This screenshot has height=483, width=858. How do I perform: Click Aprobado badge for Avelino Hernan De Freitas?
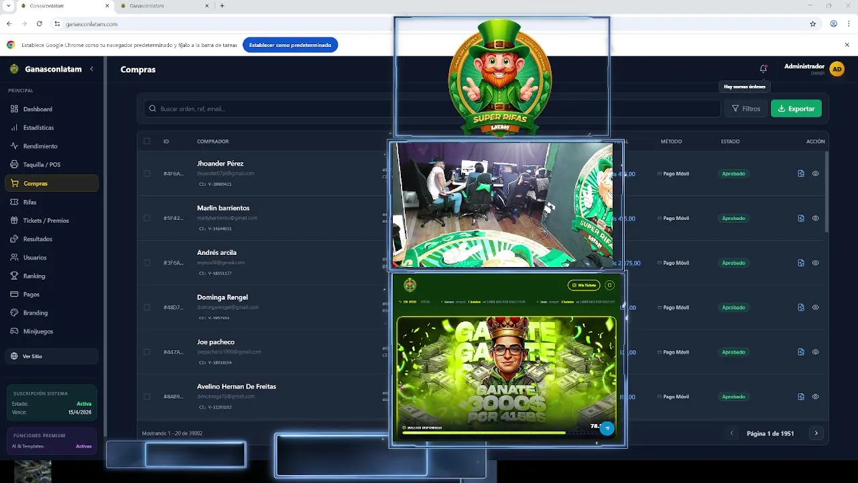coord(733,396)
